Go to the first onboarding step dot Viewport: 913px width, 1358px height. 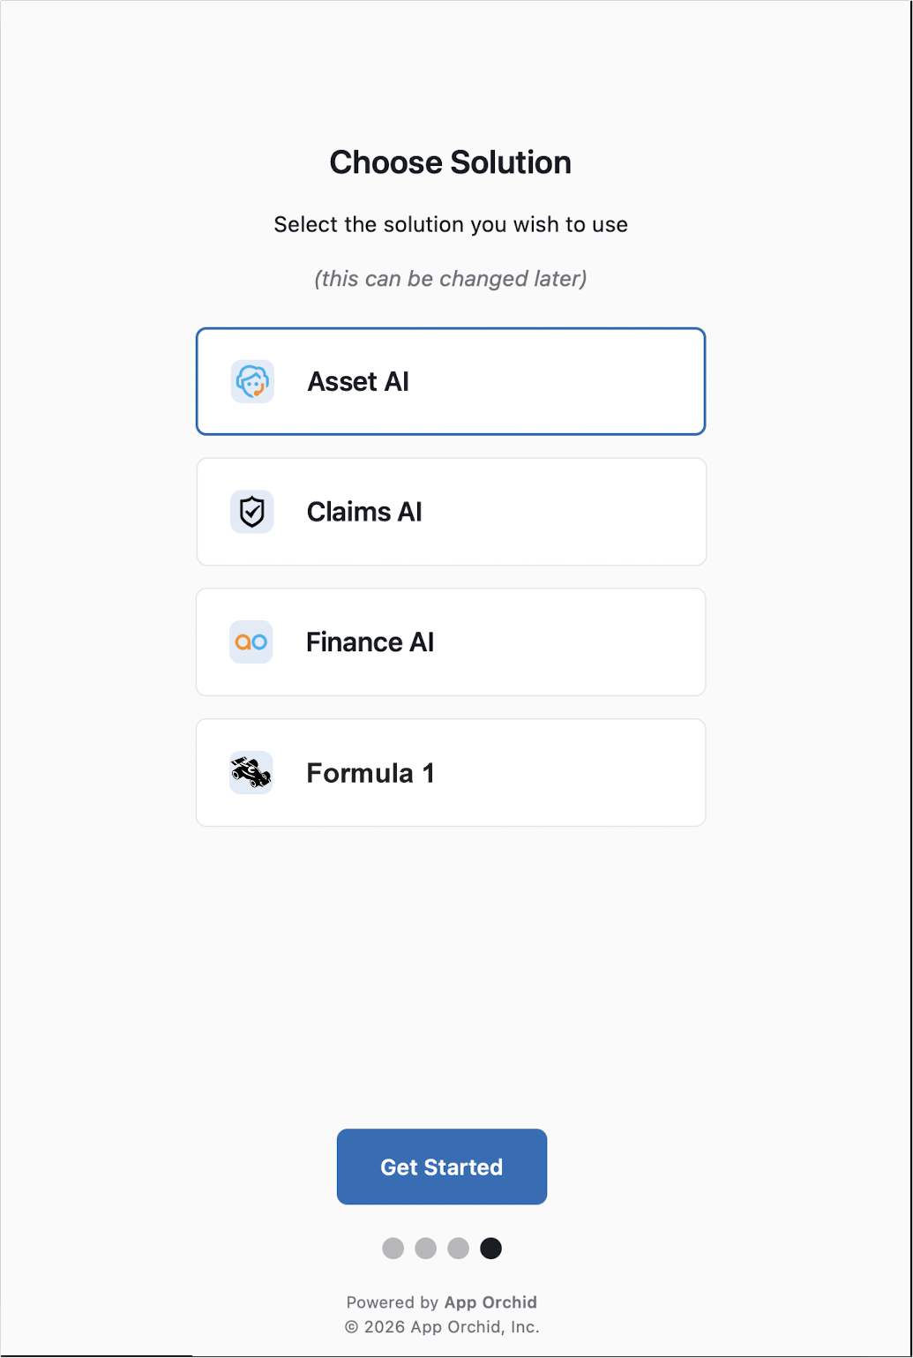pyautogui.click(x=393, y=1248)
